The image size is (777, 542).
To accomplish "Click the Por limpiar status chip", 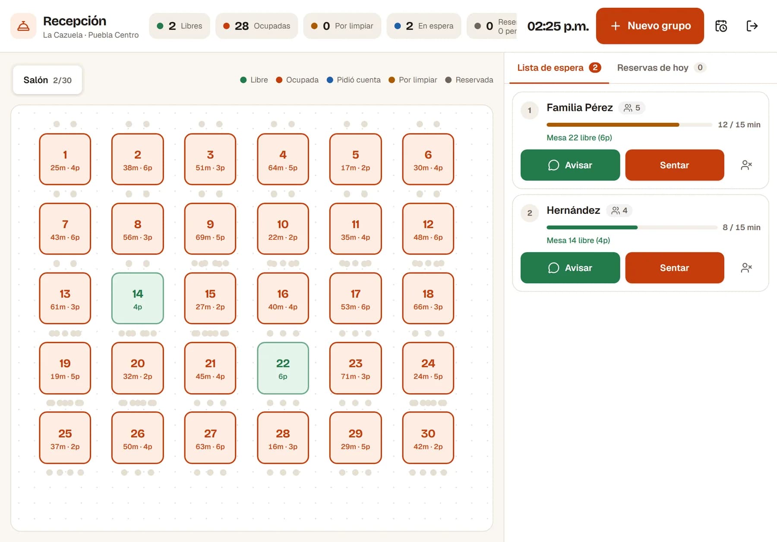I will tap(342, 26).
